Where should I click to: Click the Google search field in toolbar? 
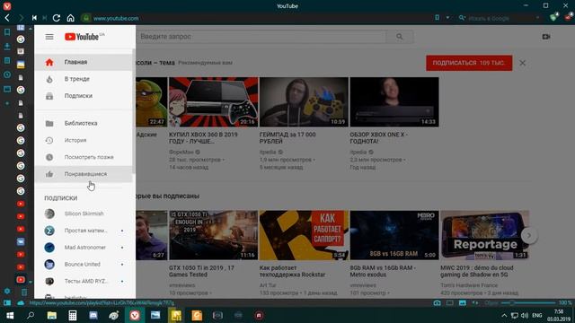500,18
